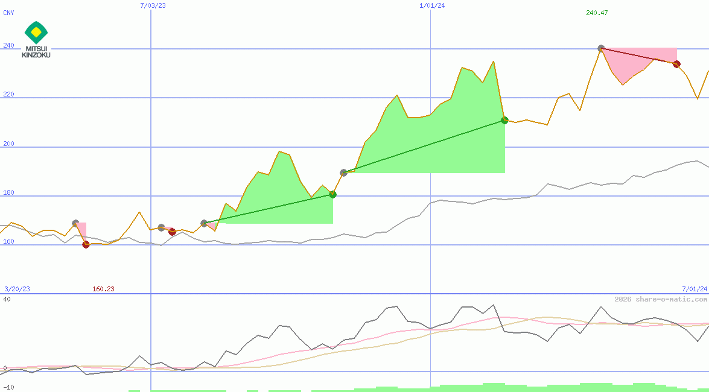Select the gray dot above the early pink triangle
Image resolution: width=709 pixels, height=392 pixels.
point(75,221)
